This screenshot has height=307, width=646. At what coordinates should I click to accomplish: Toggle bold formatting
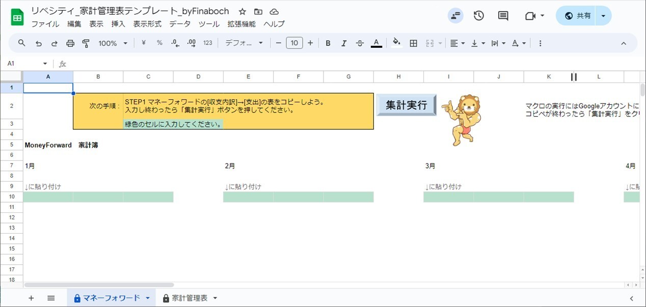click(328, 43)
